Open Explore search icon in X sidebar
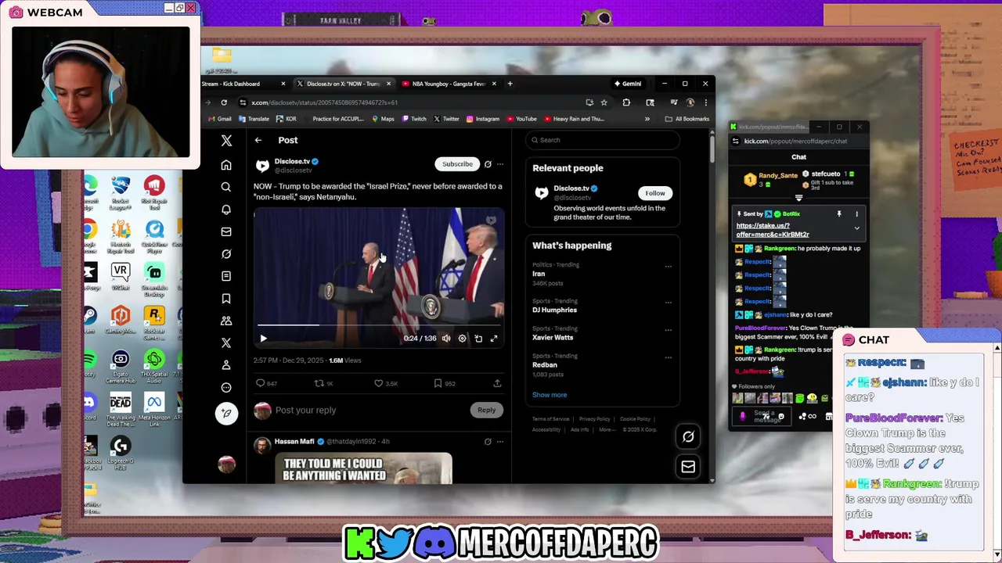This screenshot has width=1002, height=563. pyautogui.click(x=226, y=187)
